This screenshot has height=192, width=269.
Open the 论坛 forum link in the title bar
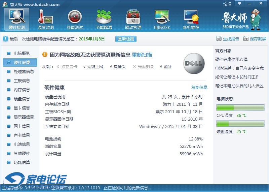point(227,4)
